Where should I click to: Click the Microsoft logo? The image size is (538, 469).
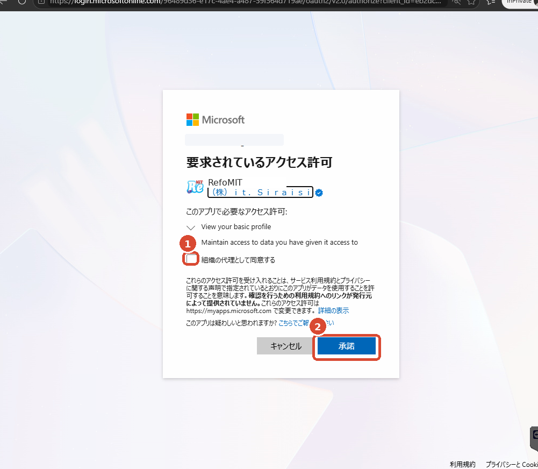216,120
